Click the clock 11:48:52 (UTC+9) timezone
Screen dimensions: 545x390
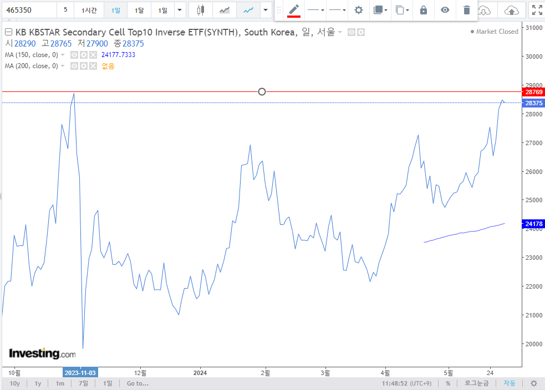tap(406, 383)
